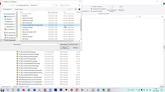
Task: Click The Sims 2 breadcrumb segment
Action: click(x=34, y=5)
